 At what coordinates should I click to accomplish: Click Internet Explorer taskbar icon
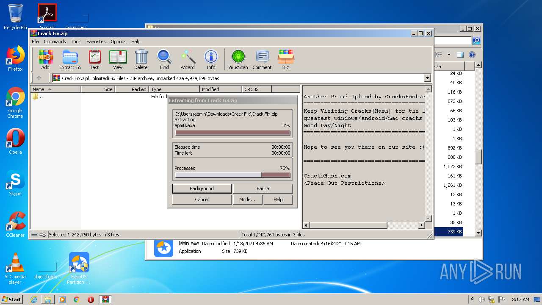(33, 299)
